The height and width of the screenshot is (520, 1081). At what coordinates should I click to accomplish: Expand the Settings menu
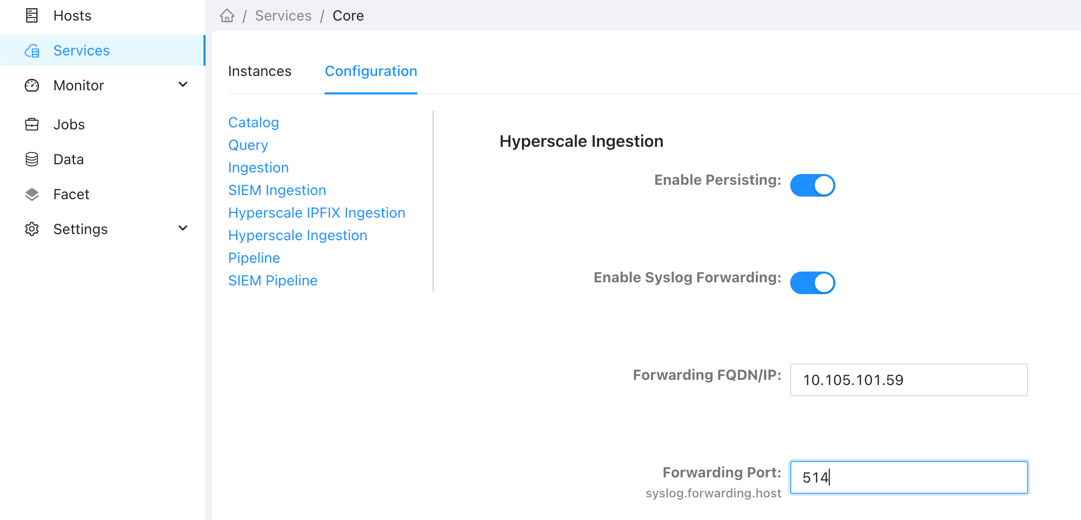click(183, 228)
